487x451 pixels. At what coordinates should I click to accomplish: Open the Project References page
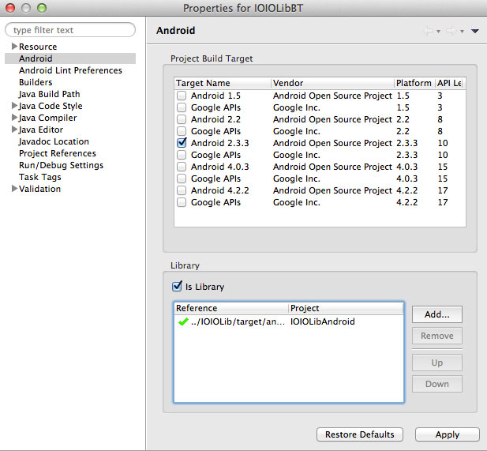pyautogui.click(x=58, y=153)
